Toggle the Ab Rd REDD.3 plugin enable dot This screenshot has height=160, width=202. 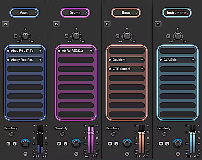click(x=59, y=51)
